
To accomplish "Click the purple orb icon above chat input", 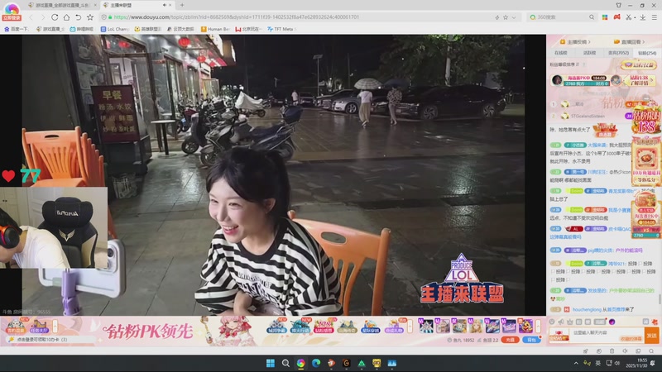I will point(612,322).
